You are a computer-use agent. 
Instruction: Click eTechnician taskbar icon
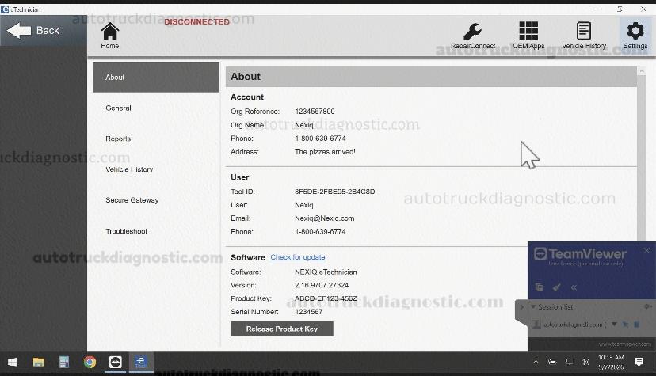(141, 363)
